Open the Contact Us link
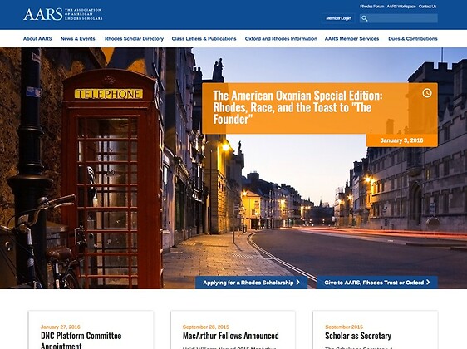This screenshot has height=349, width=467. tap(427, 7)
